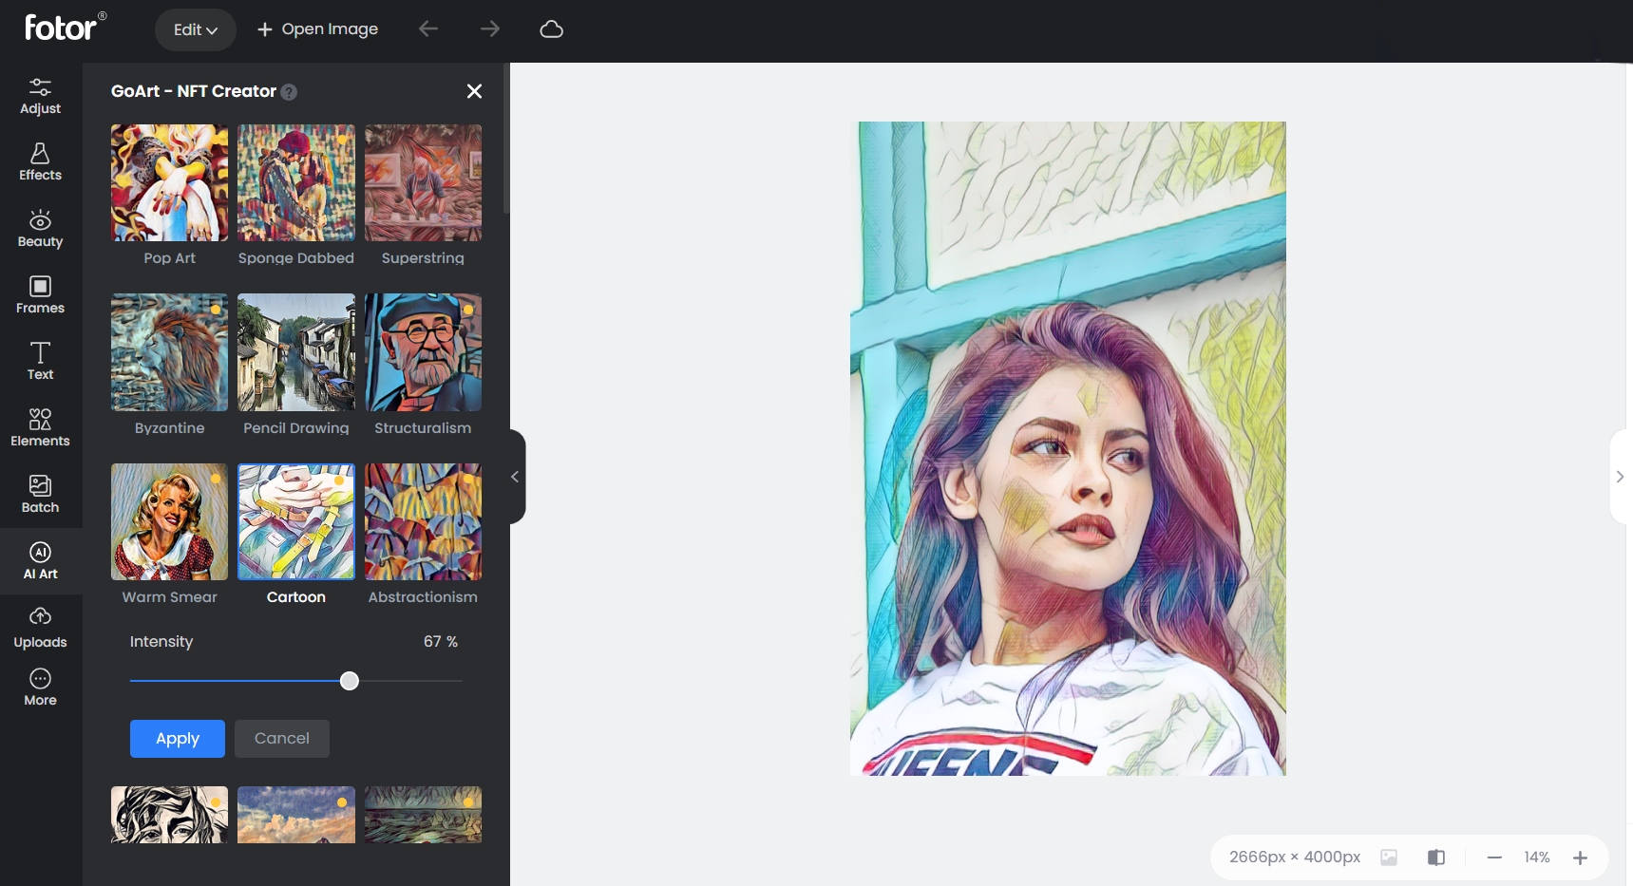Click the Intensity label
This screenshot has height=886, width=1633.
(161, 642)
